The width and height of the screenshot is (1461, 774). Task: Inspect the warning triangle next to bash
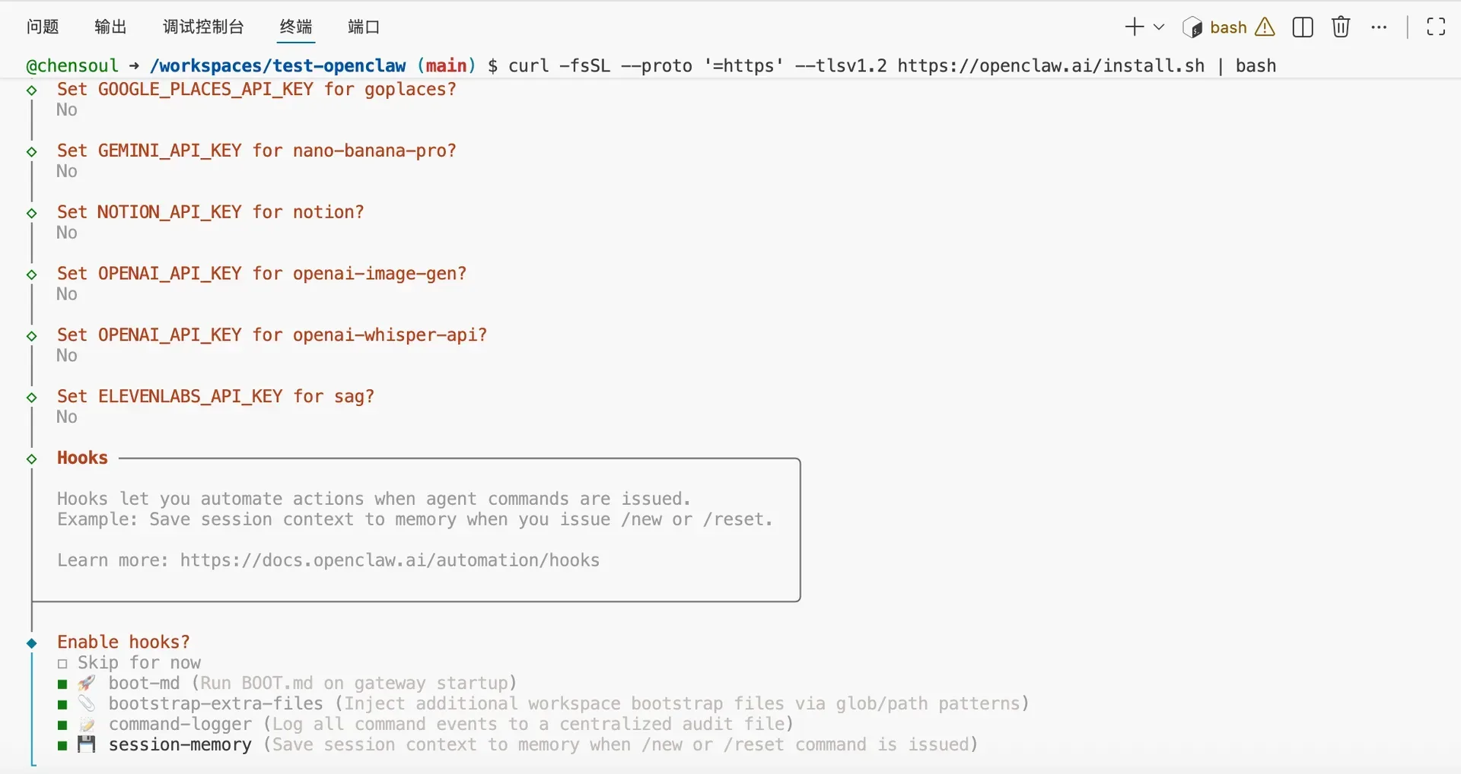(1265, 27)
